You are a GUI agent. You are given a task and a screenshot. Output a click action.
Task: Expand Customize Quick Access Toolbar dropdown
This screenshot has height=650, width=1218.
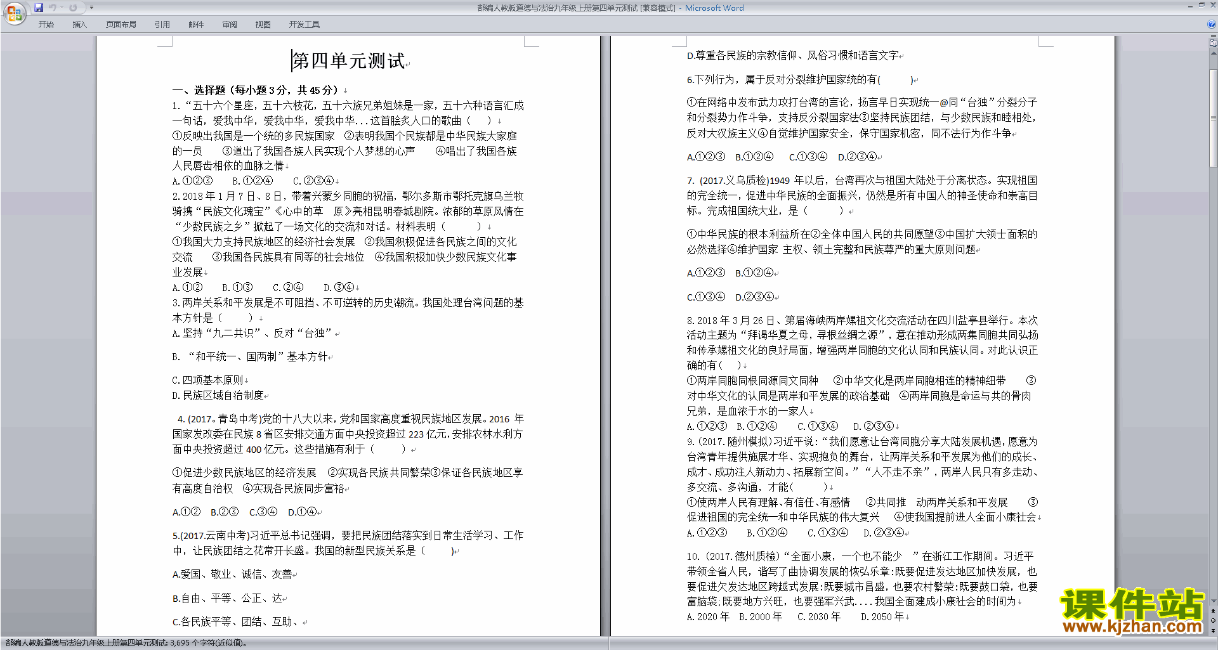[x=91, y=8]
